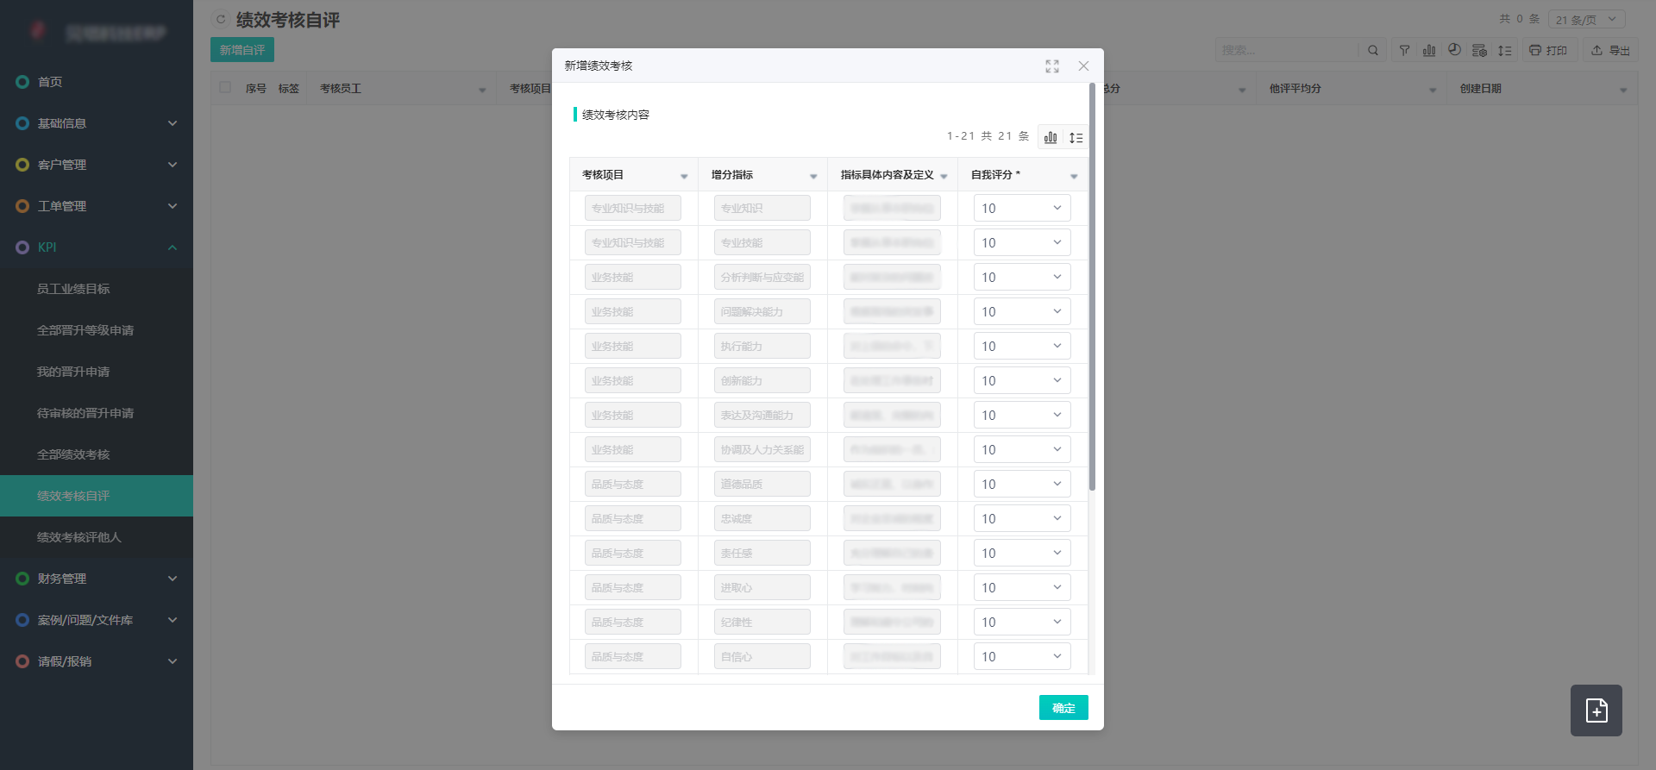Image resolution: width=1656 pixels, height=770 pixels.
Task: Click the 导出 export button
Action: tap(1611, 50)
